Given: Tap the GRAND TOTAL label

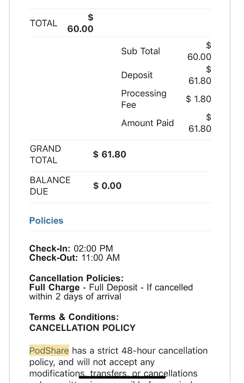Looking at the screenshot, I should (x=45, y=154).
